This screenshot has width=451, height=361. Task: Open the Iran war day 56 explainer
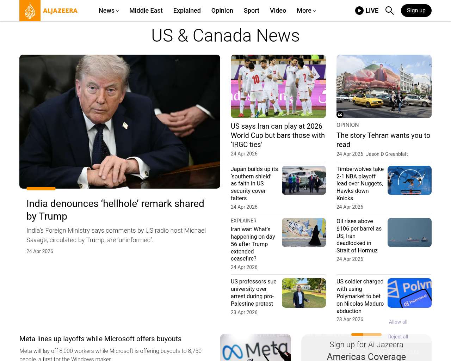pos(253,244)
